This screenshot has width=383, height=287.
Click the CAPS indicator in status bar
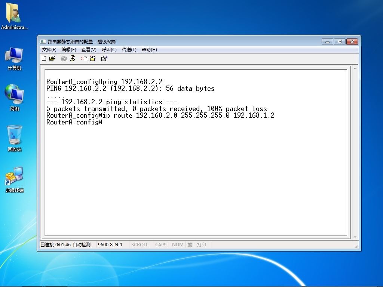161,244
